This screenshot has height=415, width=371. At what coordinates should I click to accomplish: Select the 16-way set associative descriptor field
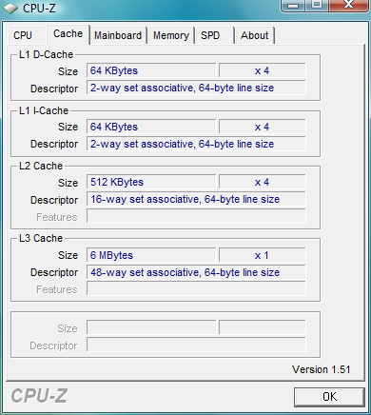pos(196,199)
